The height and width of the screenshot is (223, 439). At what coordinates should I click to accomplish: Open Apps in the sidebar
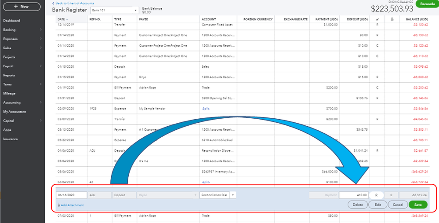[7, 130]
